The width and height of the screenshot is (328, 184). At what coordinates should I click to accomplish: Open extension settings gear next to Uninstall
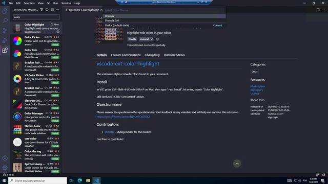pyautogui.click(x=157, y=39)
